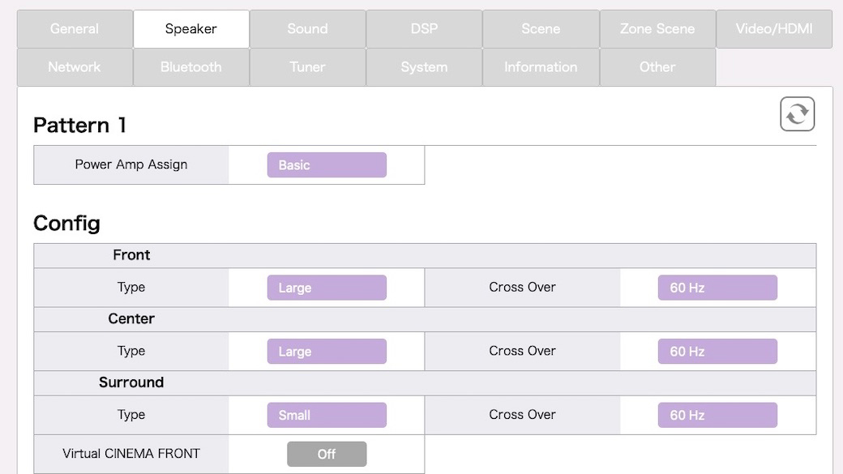The width and height of the screenshot is (843, 474).
Task: Change Surround speaker Type from Small
Action: pyautogui.click(x=327, y=415)
